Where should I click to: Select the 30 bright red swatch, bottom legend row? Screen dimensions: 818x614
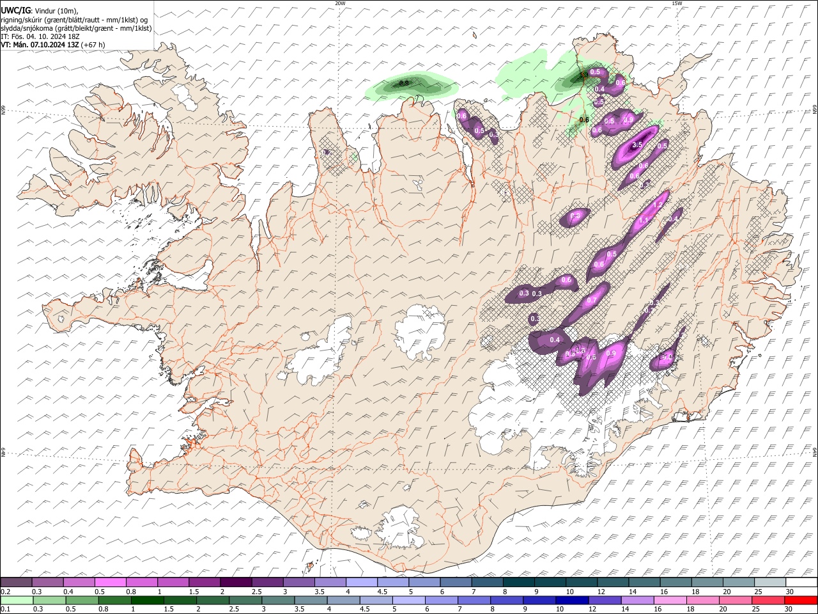pos(801,600)
